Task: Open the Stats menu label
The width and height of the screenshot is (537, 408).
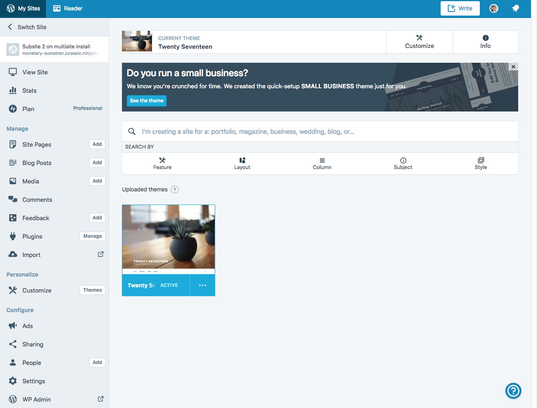Action: (x=30, y=91)
